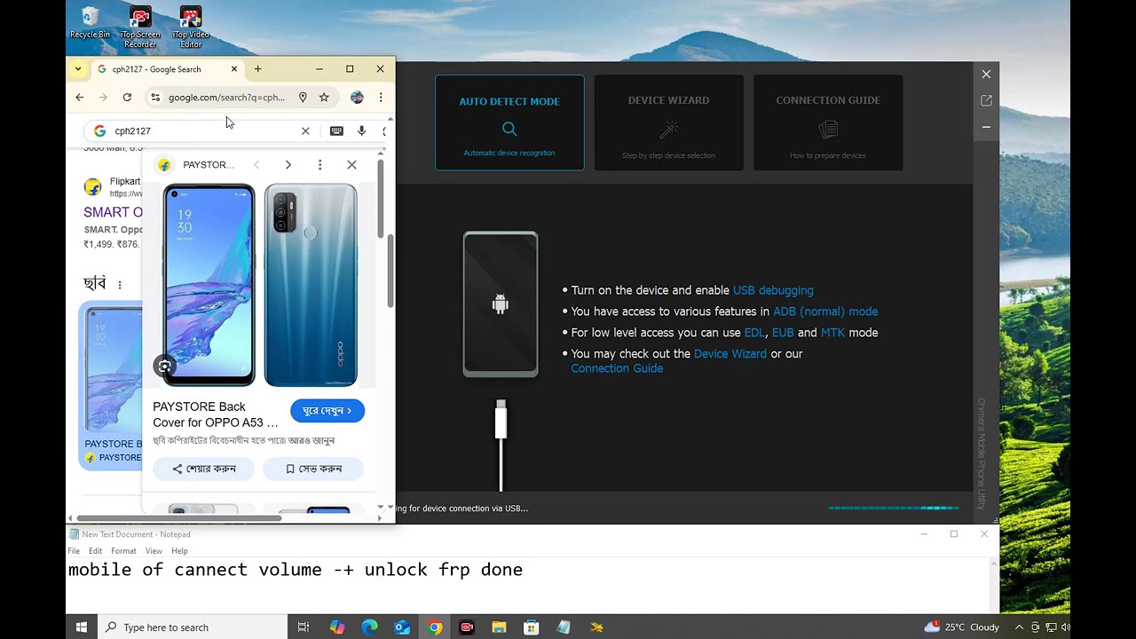This screenshot has width=1136, height=639.
Task: Go back in Chrome
Action: click(80, 98)
